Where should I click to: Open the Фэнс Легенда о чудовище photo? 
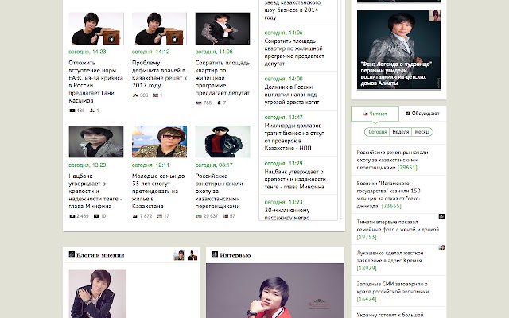[x=398, y=49]
